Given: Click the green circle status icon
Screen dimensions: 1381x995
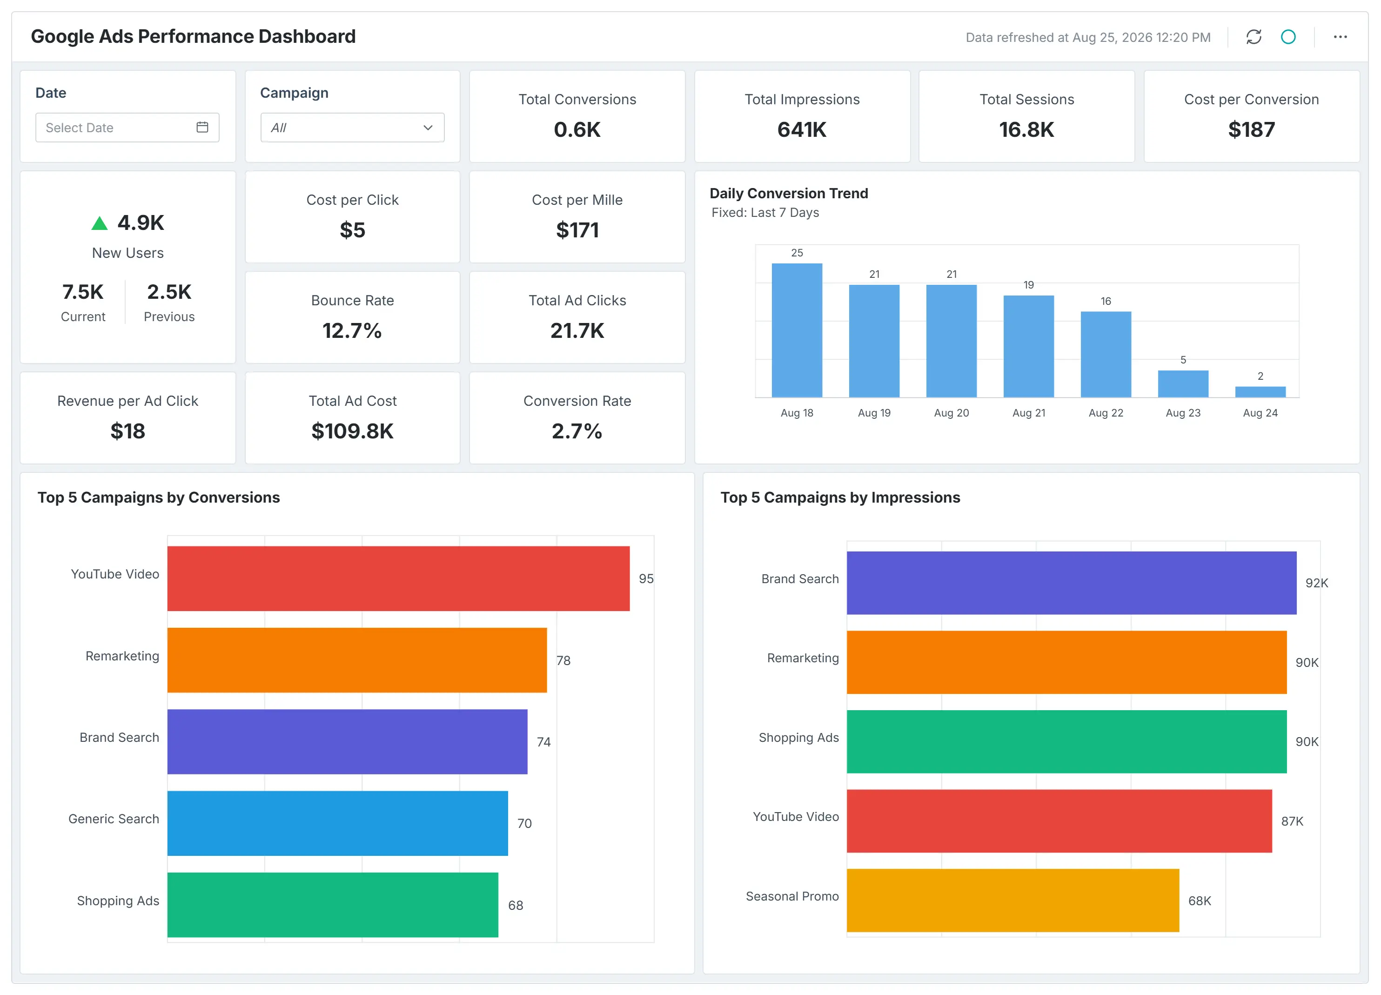Looking at the screenshot, I should [1288, 37].
